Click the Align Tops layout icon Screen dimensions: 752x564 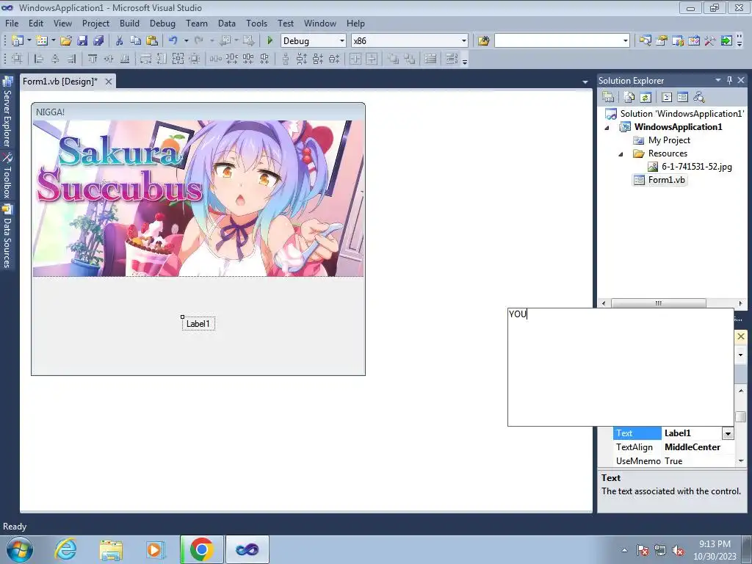coord(93,59)
